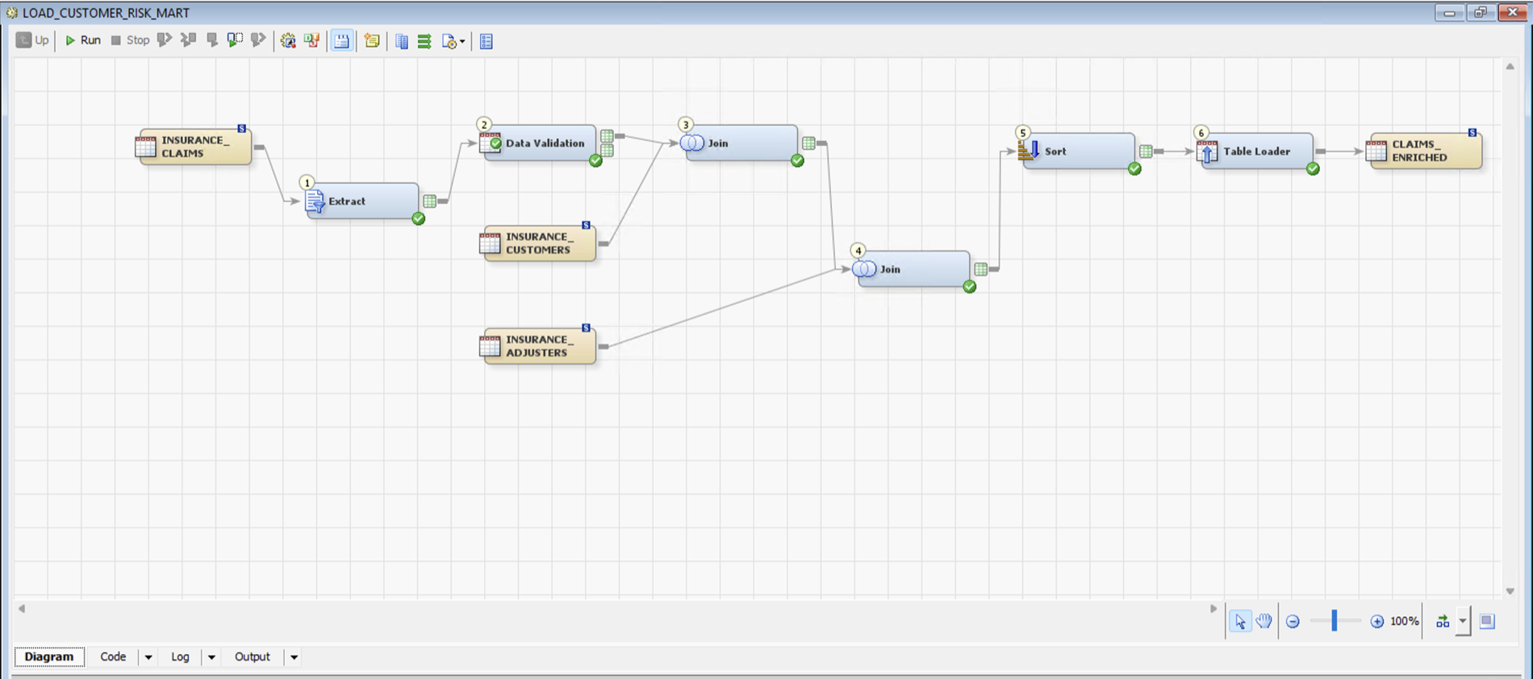Viewport: 1533px width, 679px height.
Task: Select the INSURANCE_CUSTOMERS table node
Action: 539,243
